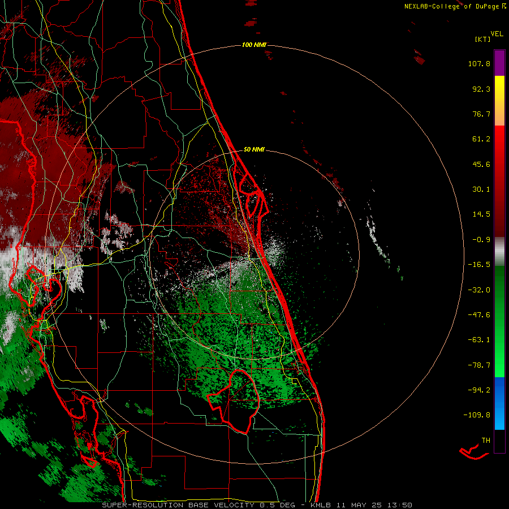Click the blue segment of velocity color bar

[x=499, y=403]
